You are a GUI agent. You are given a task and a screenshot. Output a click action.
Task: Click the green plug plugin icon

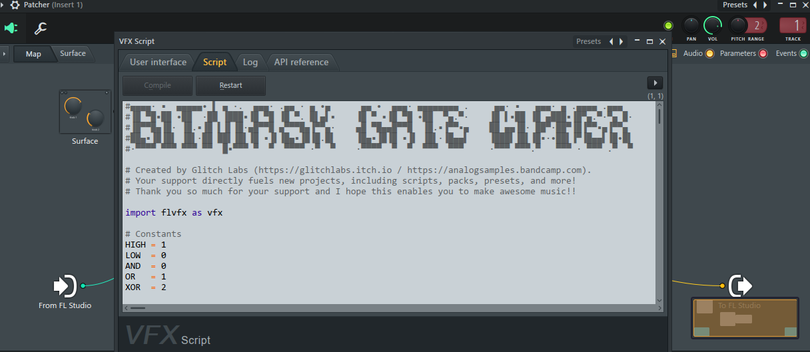click(x=11, y=29)
